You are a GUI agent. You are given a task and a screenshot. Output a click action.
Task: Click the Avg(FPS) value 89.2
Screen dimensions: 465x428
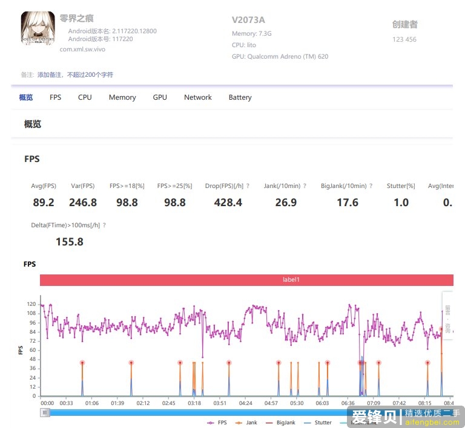click(44, 203)
